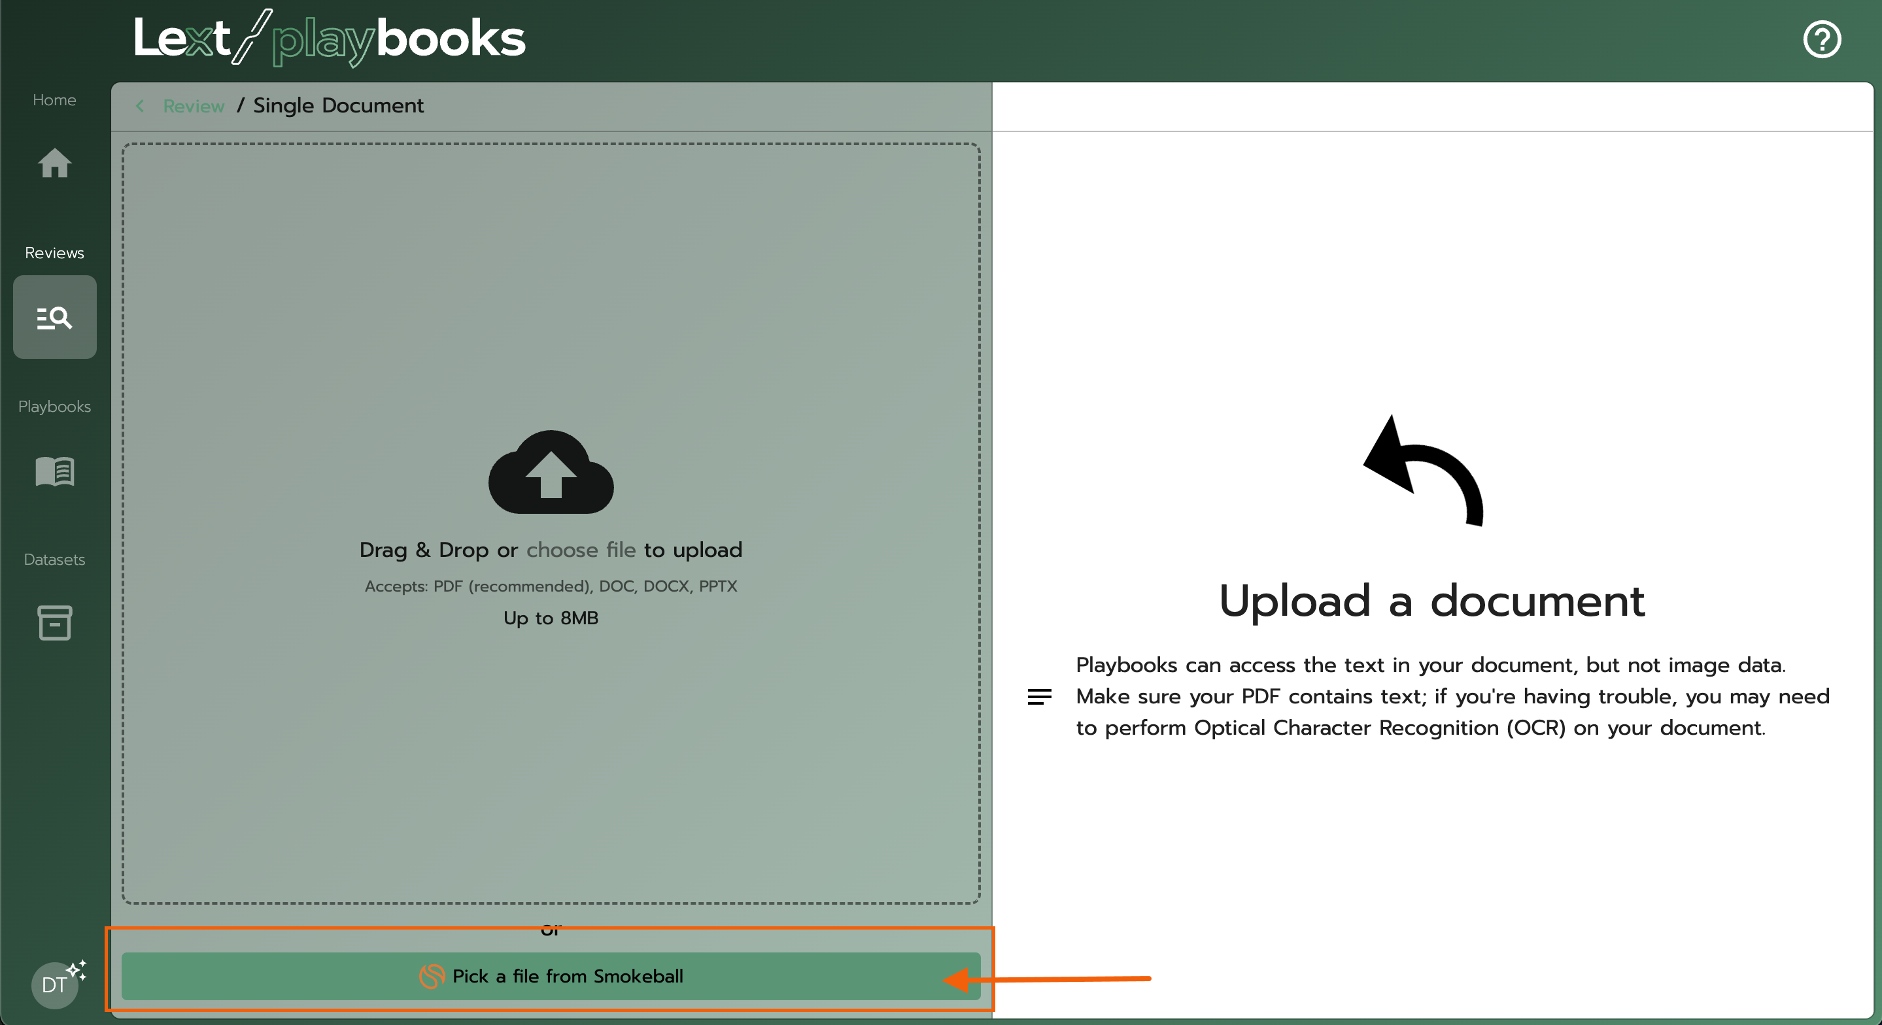Viewport: 1882px width, 1025px height.
Task: Select the Playbooks sidebar label
Action: click(55, 406)
